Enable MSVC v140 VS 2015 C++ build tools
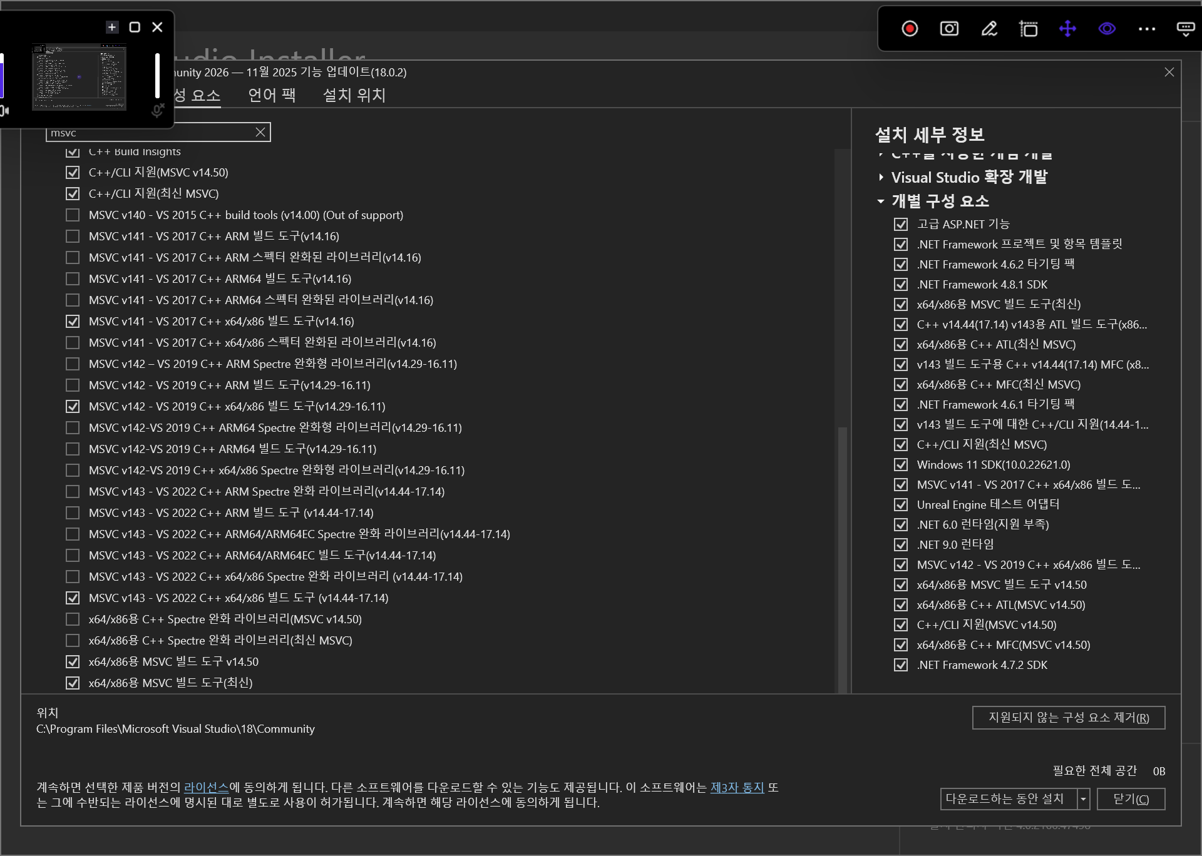1202x856 pixels. (73, 215)
